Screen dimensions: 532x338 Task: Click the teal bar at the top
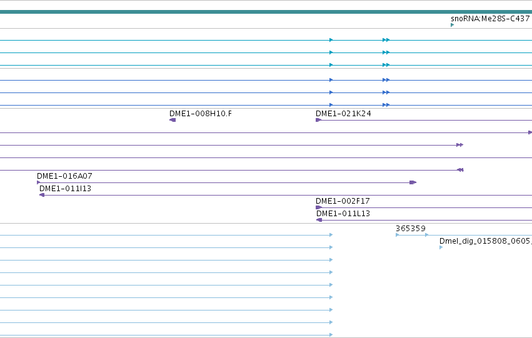[266, 12]
